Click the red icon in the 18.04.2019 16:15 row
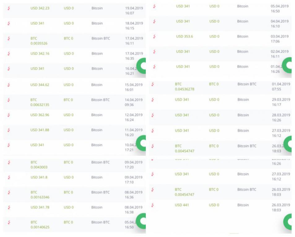Screen dimensions: 295x237 click(9, 23)
